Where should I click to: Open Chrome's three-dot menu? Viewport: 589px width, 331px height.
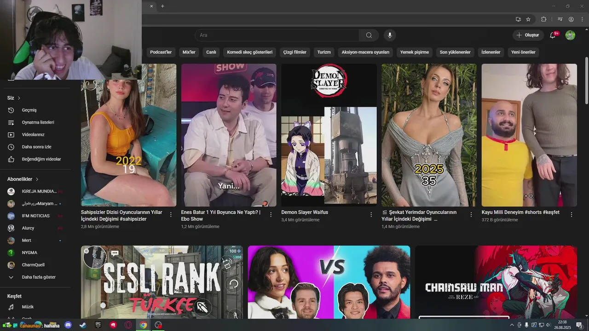(x=583, y=19)
